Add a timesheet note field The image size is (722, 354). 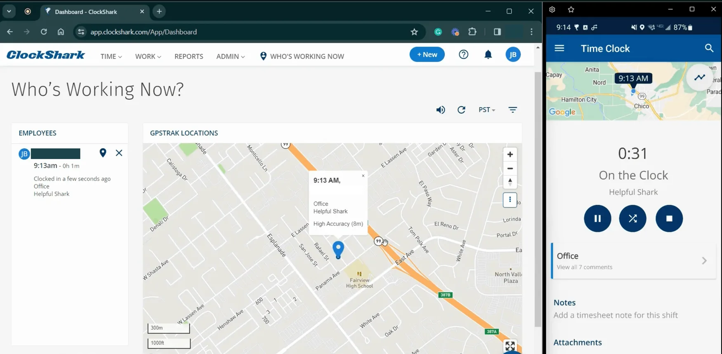pyautogui.click(x=616, y=315)
